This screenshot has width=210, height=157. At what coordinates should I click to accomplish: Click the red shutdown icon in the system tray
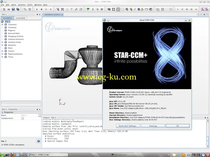click(208, 155)
